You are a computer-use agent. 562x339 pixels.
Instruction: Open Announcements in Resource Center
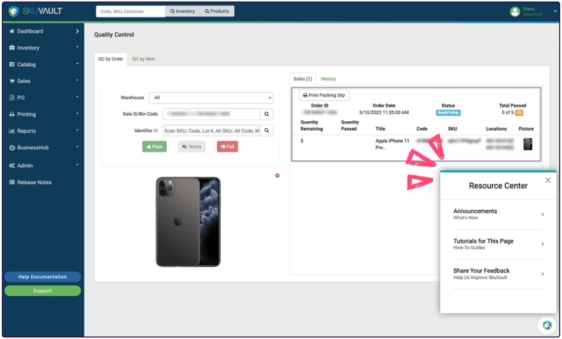click(498, 214)
